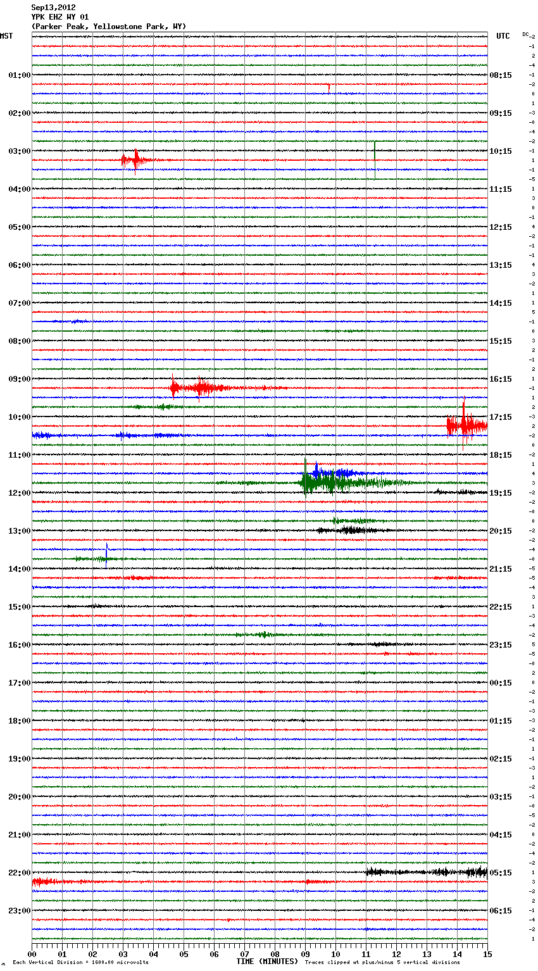The width and height of the screenshot is (538, 971).
Task: Click the 00:15 UTC time label
Action: click(501, 683)
